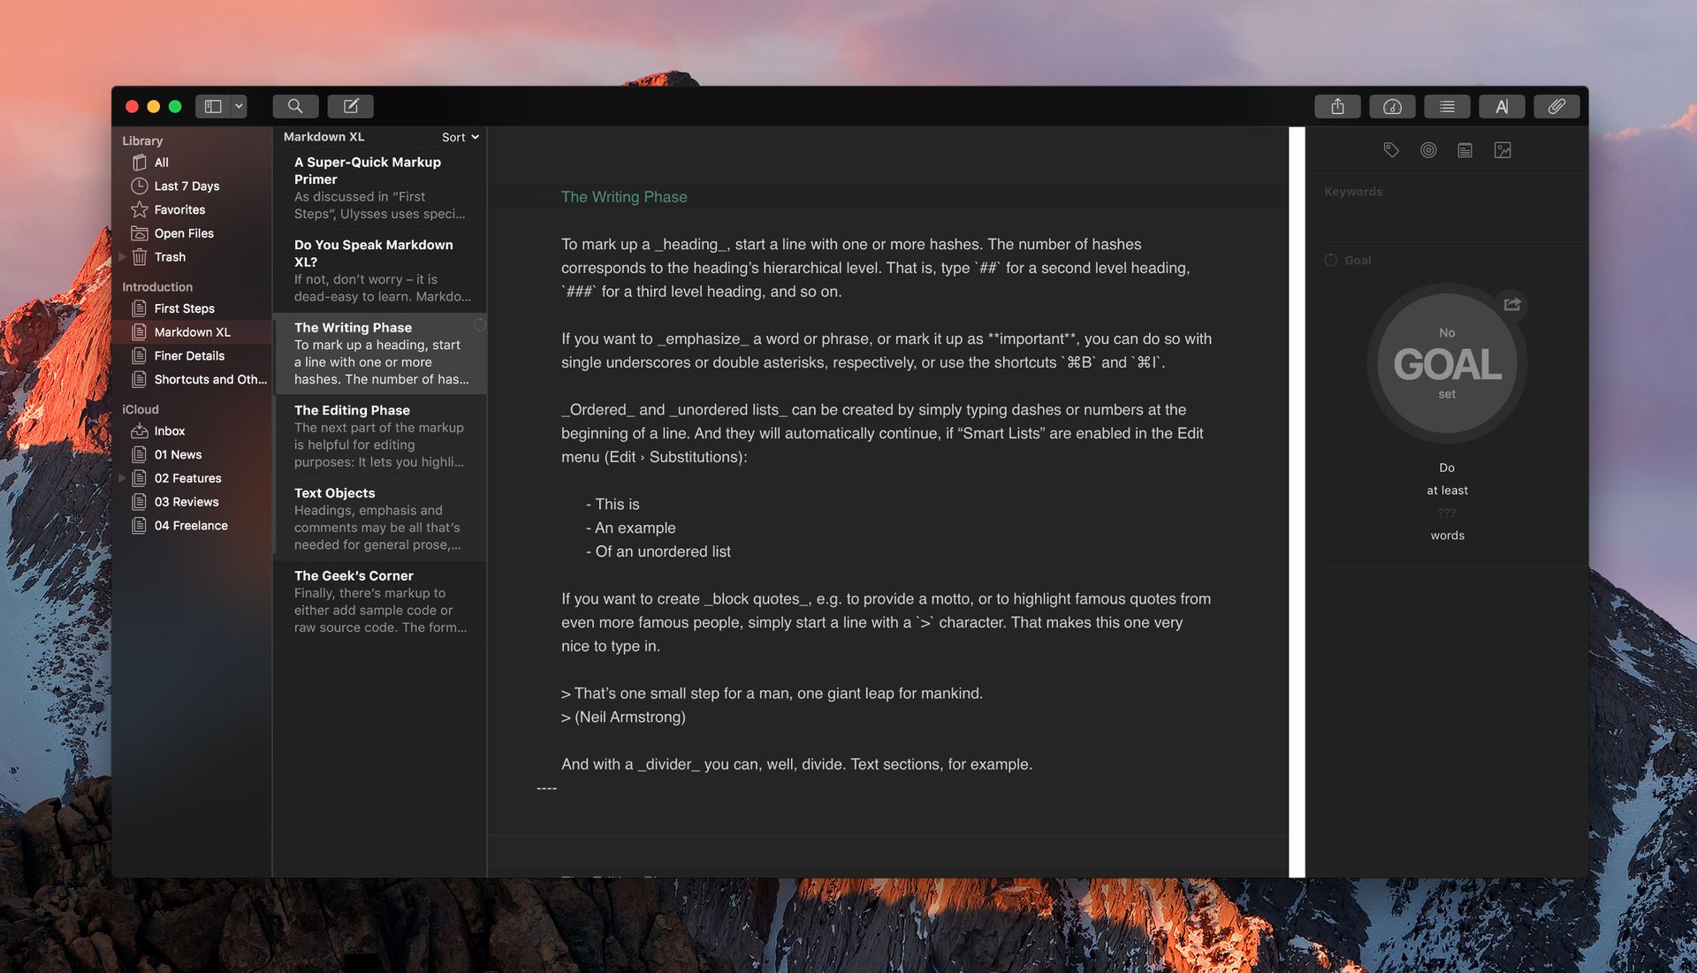The height and width of the screenshot is (973, 1697).
Task: Select the Markdown XL group in the sidebar
Action: click(x=193, y=331)
